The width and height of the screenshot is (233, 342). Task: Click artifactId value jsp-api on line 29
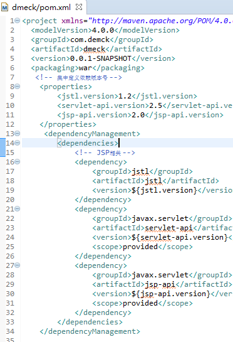point(160,284)
